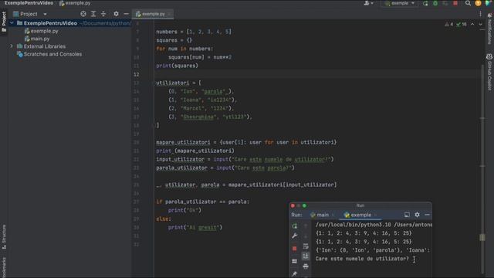Open Search Everywhere magnifier icon
The height and width of the screenshot is (278, 494).
click(x=468, y=3)
